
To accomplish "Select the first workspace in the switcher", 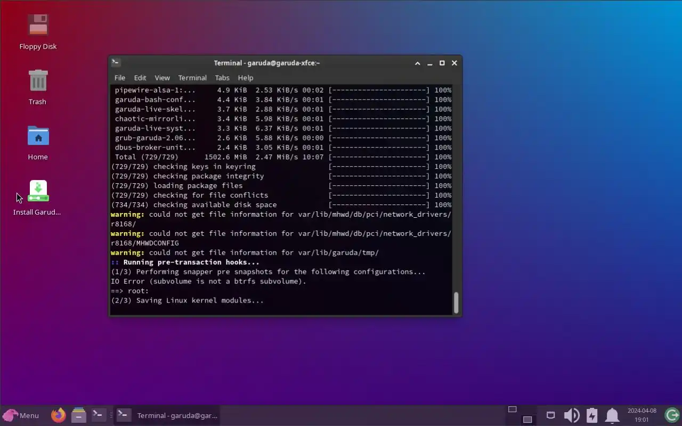I will 513,409.
